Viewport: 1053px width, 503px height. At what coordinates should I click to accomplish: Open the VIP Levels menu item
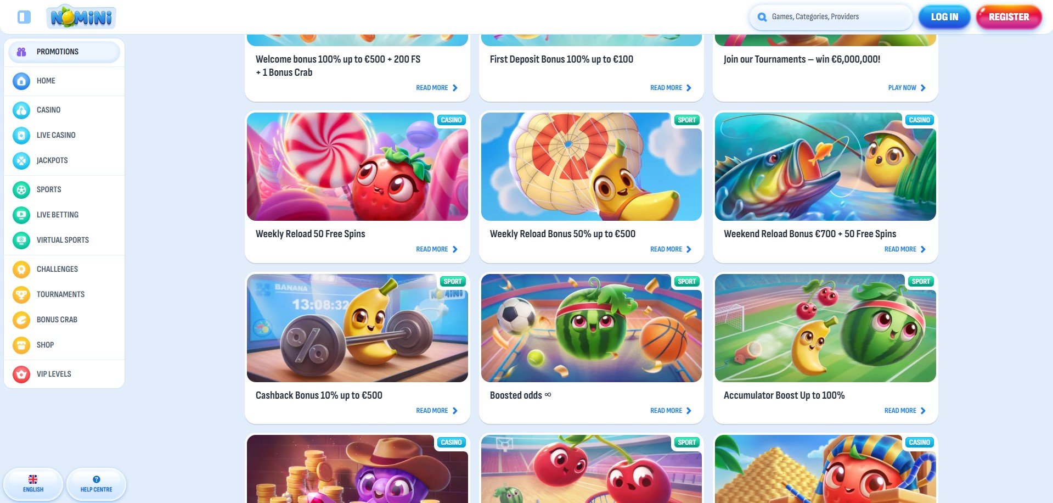(64, 375)
